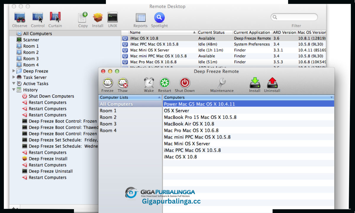The width and height of the screenshot is (355, 213).
Task: Click the Thaw polar bear icon
Action: tap(122, 83)
